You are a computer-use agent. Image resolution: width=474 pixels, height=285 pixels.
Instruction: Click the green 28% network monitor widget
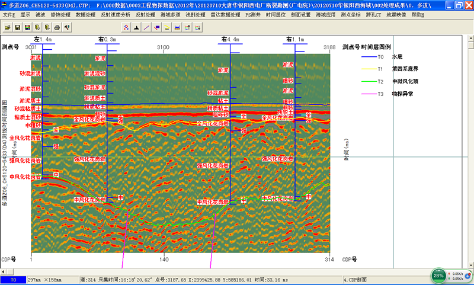coord(438,276)
